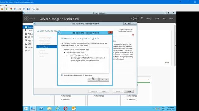Click the clock and date in the tray
The image size is (199, 111).
171,109
